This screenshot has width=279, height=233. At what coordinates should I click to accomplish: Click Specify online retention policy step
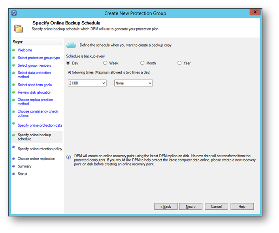point(40,149)
